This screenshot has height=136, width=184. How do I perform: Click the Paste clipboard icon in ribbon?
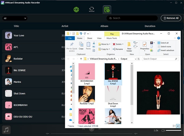click(88, 46)
